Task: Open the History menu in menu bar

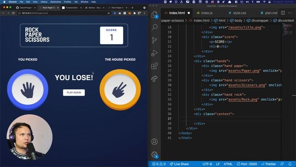Action: coord(44,2)
